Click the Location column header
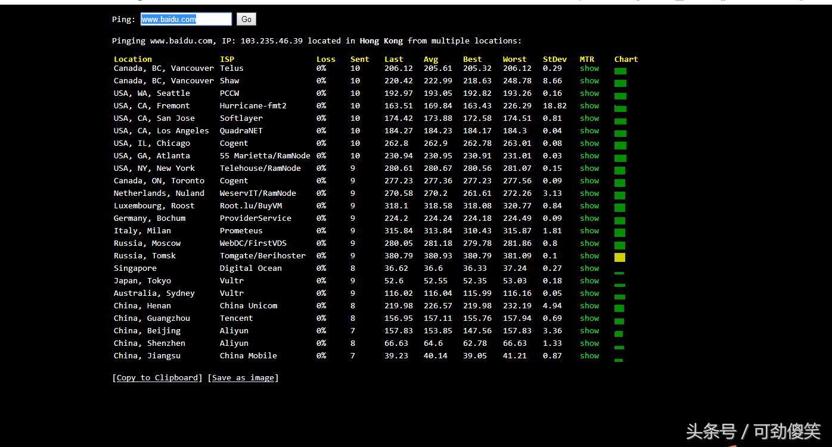832x447 pixels. pyautogui.click(x=132, y=59)
